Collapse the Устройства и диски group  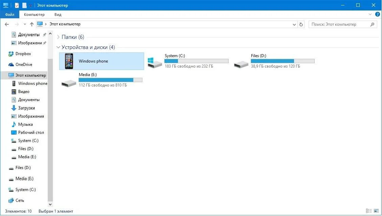[x=58, y=47]
